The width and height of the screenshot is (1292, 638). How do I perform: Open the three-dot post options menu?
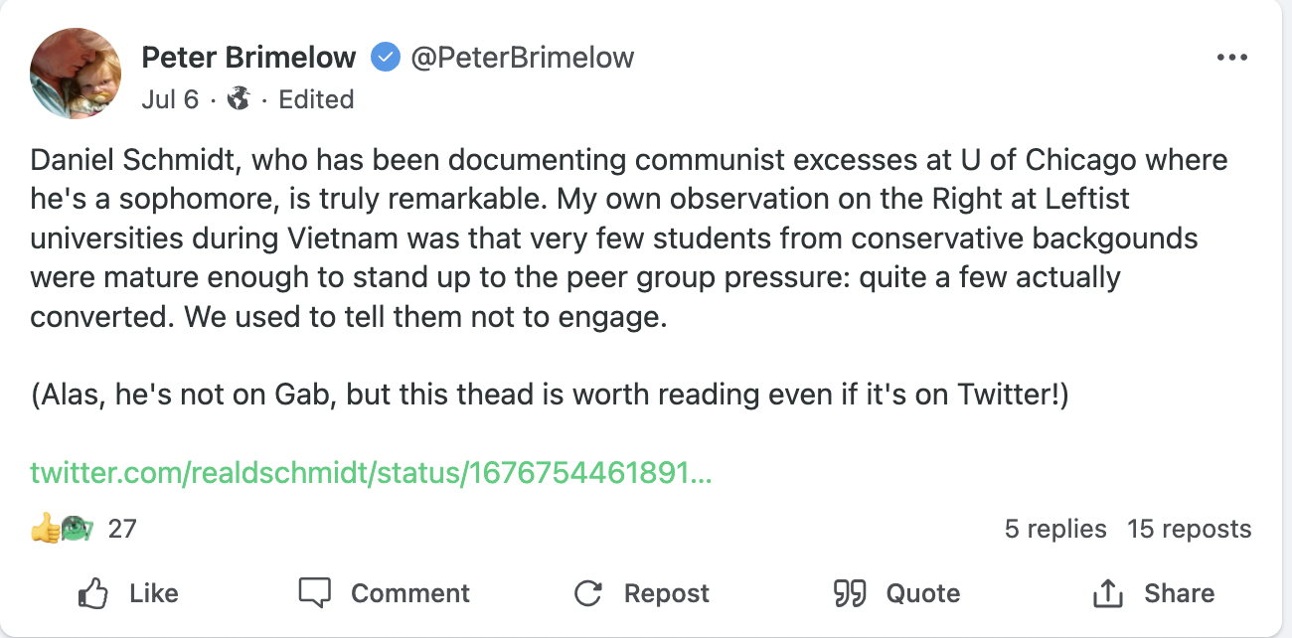[x=1231, y=58]
